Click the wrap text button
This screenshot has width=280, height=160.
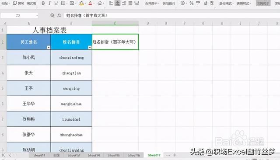coord(169,3)
